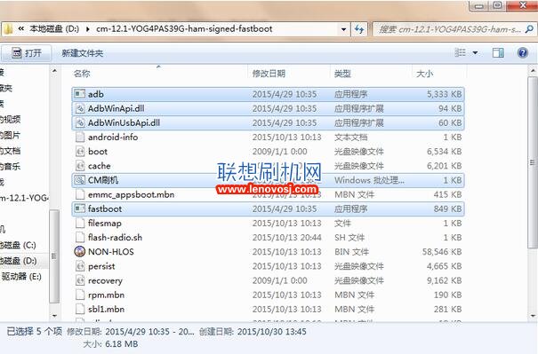Select the fastboot application icon
The image size is (538, 354).
tap(80, 208)
